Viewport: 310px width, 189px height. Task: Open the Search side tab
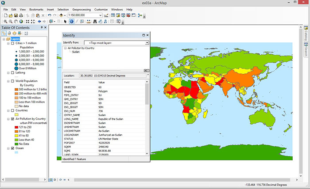[306, 49]
